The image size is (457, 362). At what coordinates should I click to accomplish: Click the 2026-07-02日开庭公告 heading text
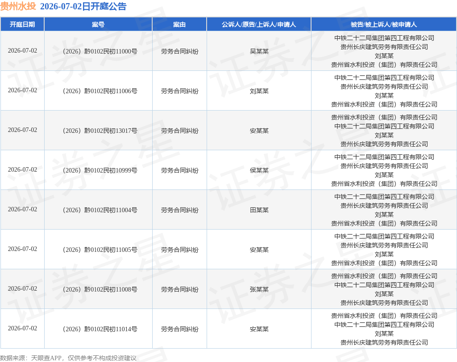coord(83,6)
